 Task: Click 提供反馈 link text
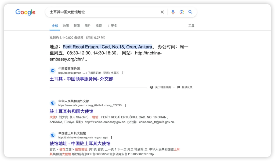click(187, 87)
